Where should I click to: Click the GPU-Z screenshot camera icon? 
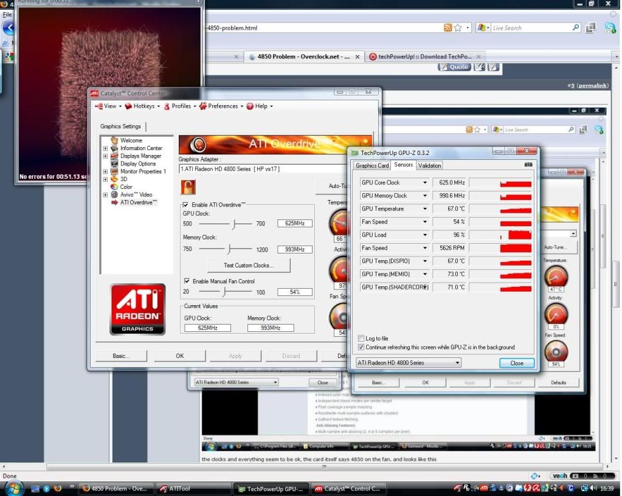click(x=528, y=165)
